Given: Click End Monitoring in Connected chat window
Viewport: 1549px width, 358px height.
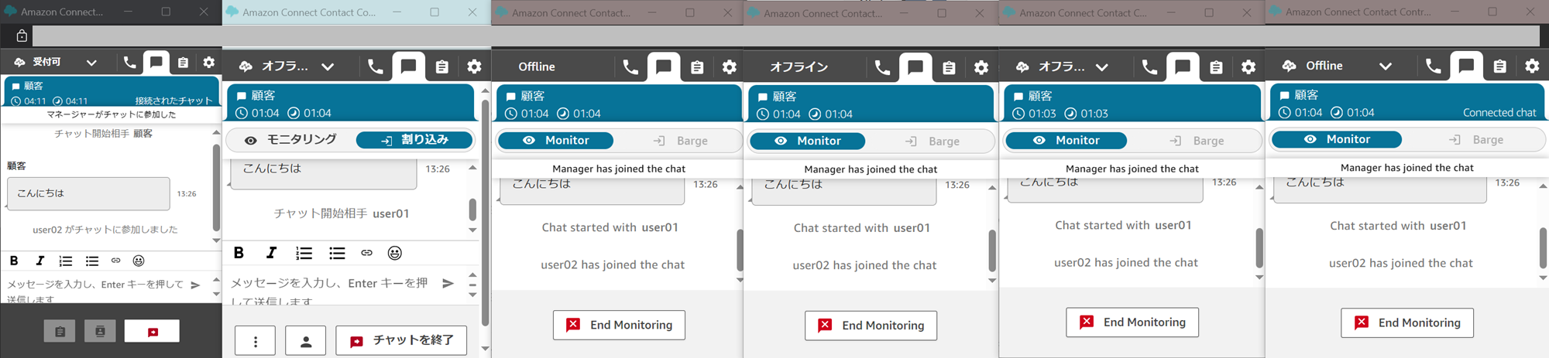Looking at the screenshot, I should tap(1407, 323).
